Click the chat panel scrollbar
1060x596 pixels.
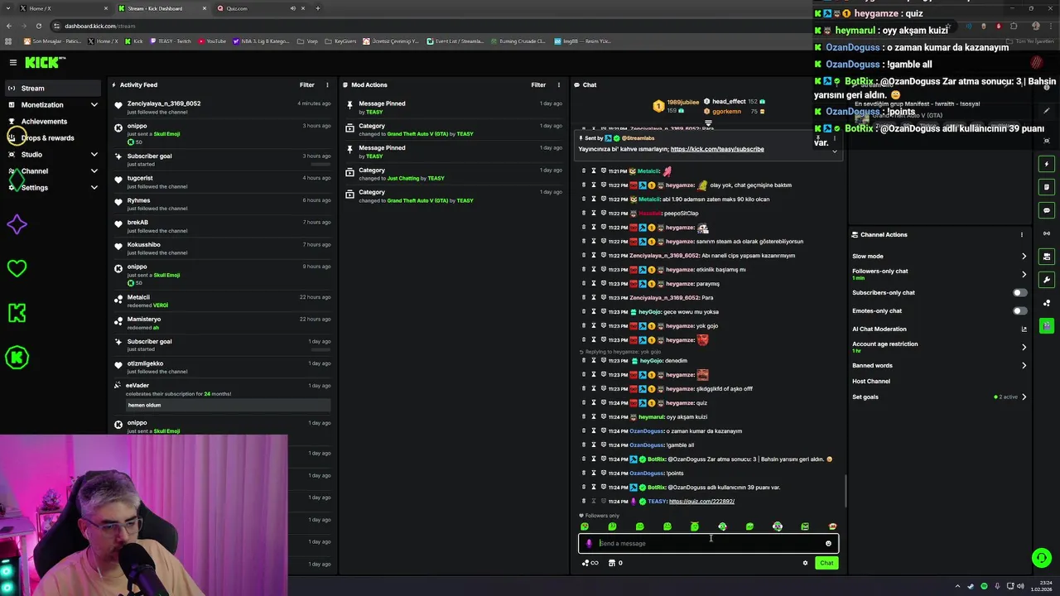pos(846,492)
